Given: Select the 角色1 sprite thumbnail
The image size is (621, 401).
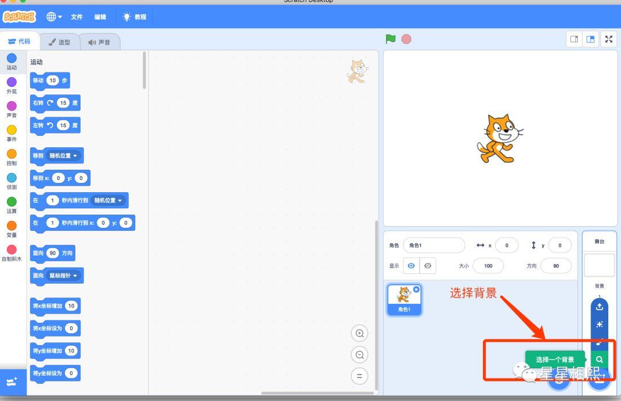Looking at the screenshot, I should [x=404, y=300].
